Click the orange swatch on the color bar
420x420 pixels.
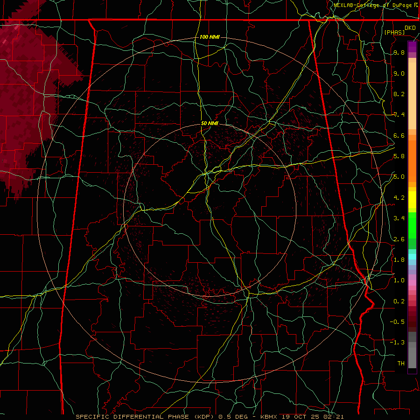click(412, 161)
